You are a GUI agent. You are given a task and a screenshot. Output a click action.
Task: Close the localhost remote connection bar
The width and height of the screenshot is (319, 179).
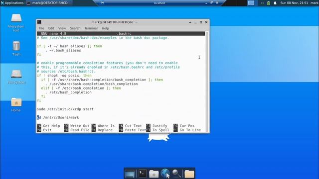[217, 2]
